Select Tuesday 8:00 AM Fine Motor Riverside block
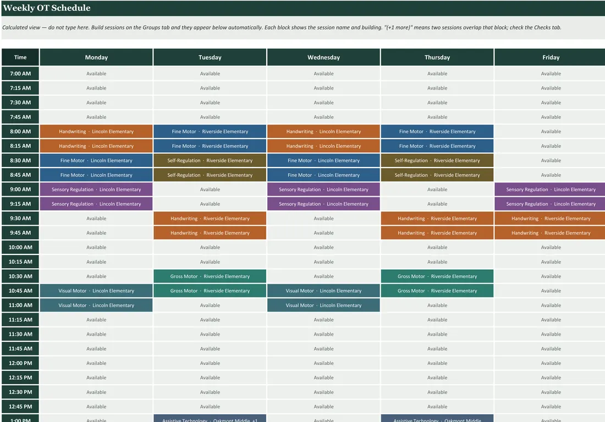 210,131
